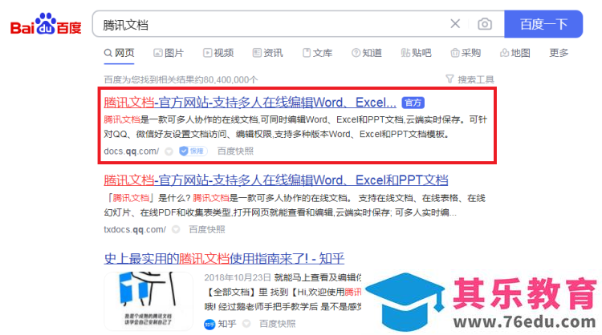Switch to the 图片 tab
Image resolution: width=602 pixels, height=335 pixels.
pyautogui.click(x=169, y=53)
